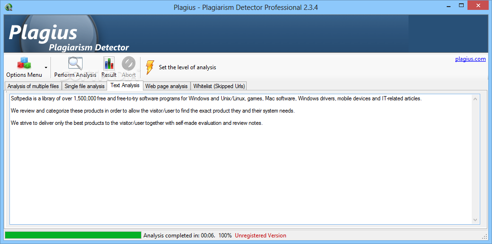This screenshot has width=492, height=244.
Task: Click the lightning bolt analysis level icon
Action: (150, 67)
